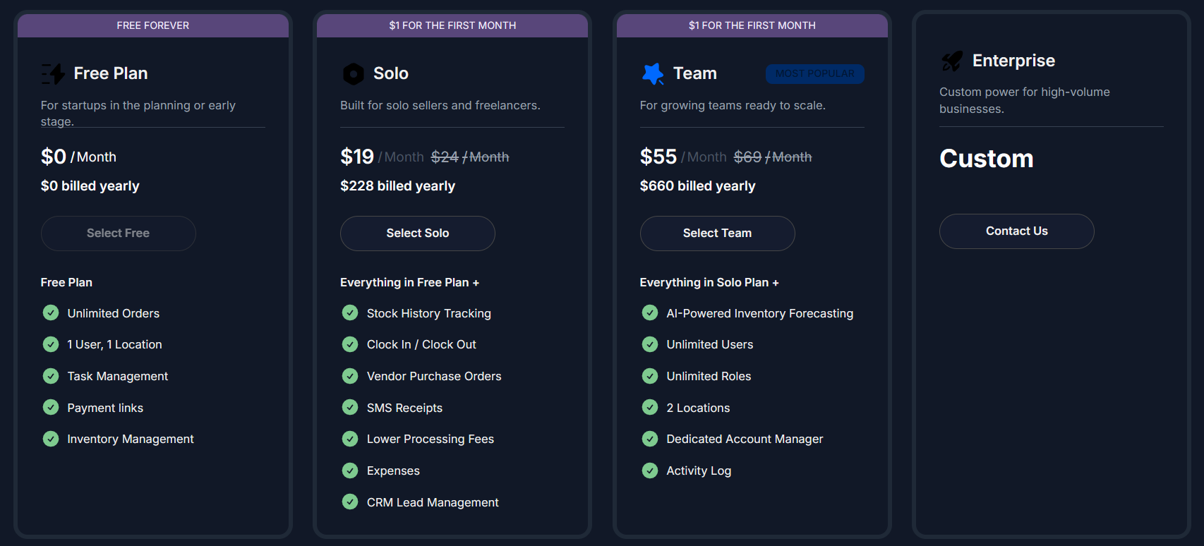Click the $228 billed yearly text
The image size is (1204, 546).
(398, 186)
